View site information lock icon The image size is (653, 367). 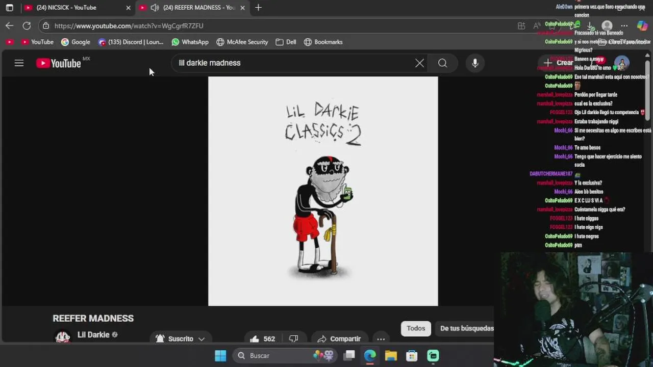pyautogui.click(x=46, y=25)
